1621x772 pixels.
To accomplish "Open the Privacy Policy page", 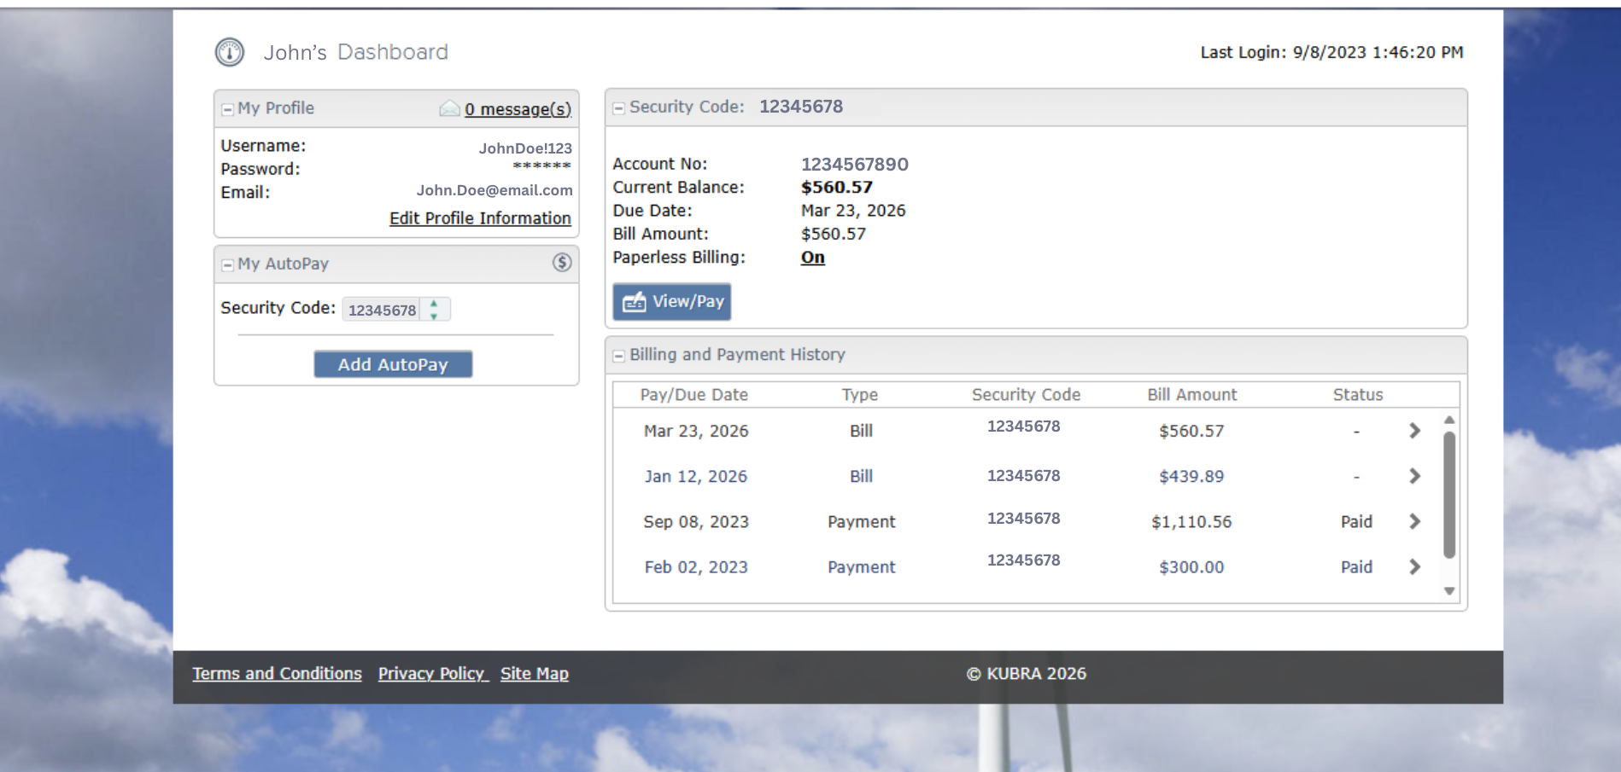I will pos(432,673).
